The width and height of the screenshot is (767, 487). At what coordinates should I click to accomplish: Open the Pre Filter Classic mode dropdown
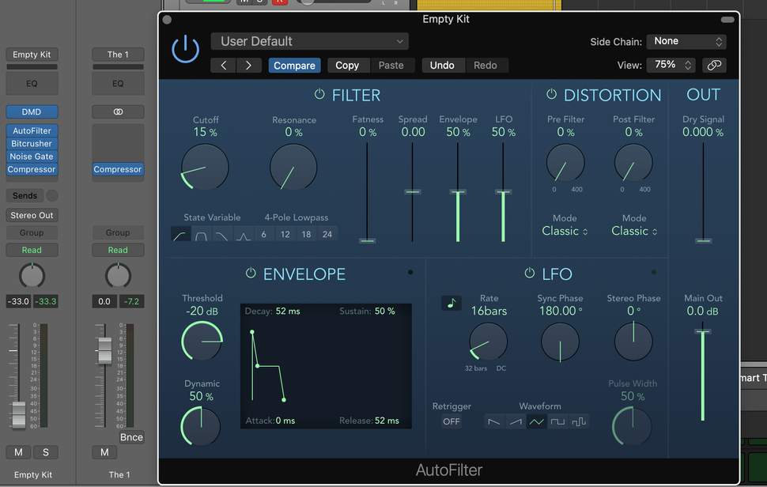[565, 231]
